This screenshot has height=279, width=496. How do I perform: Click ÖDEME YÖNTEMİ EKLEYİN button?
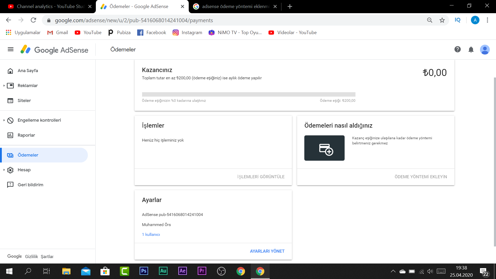pyautogui.click(x=421, y=177)
